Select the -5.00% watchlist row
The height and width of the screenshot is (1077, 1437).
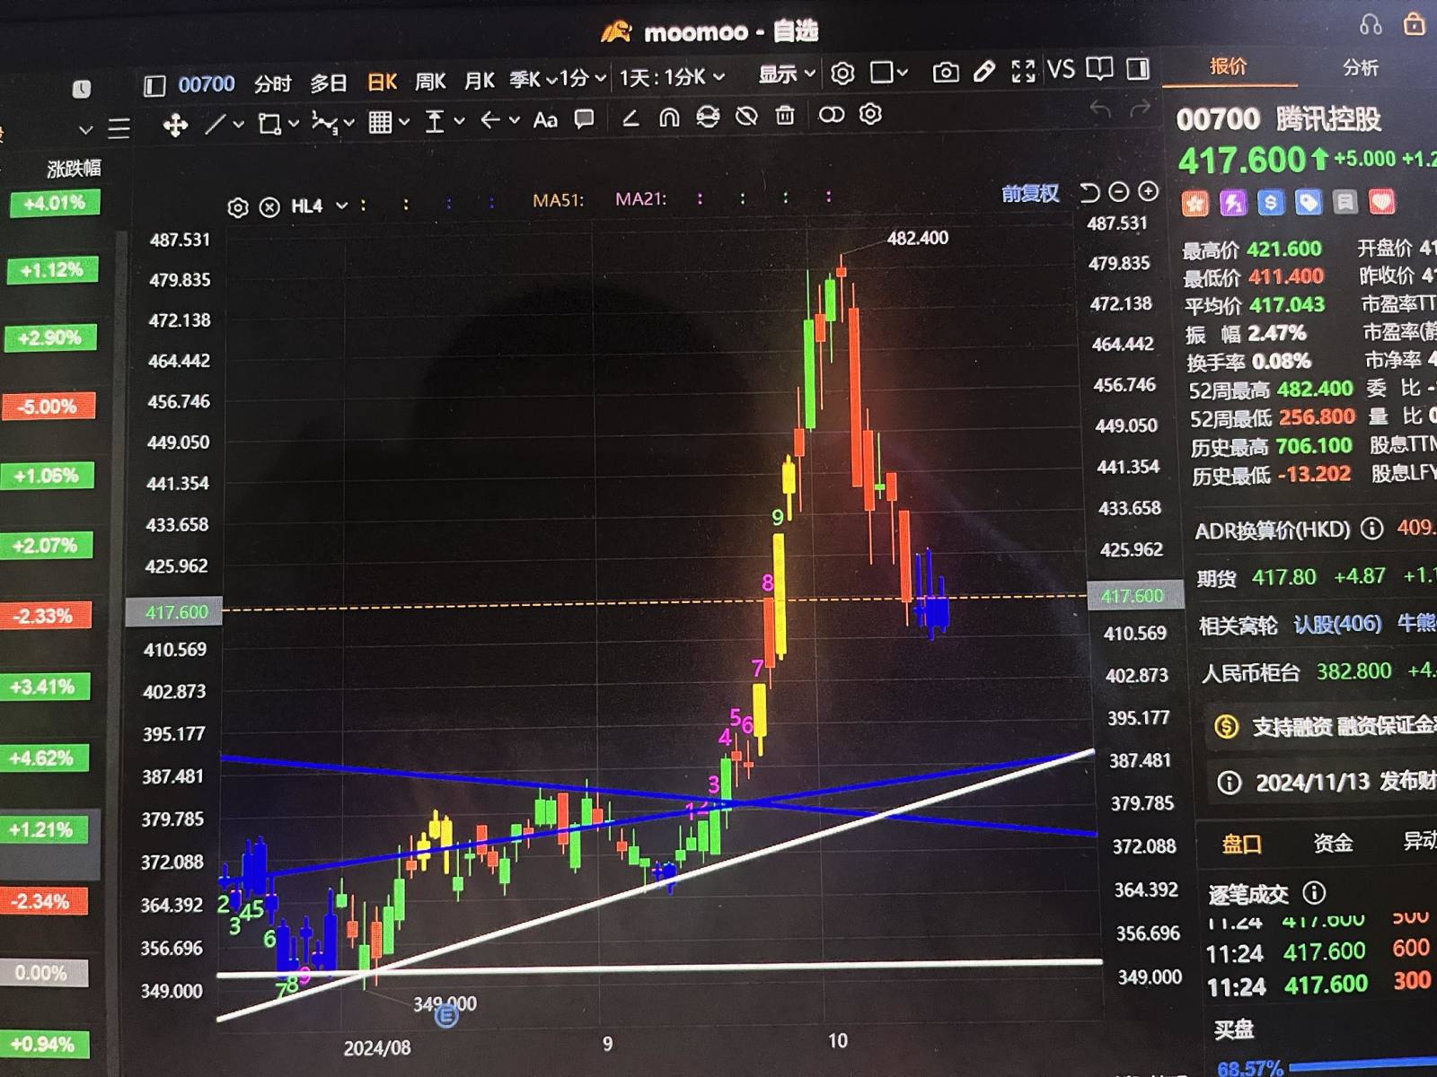(48, 406)
